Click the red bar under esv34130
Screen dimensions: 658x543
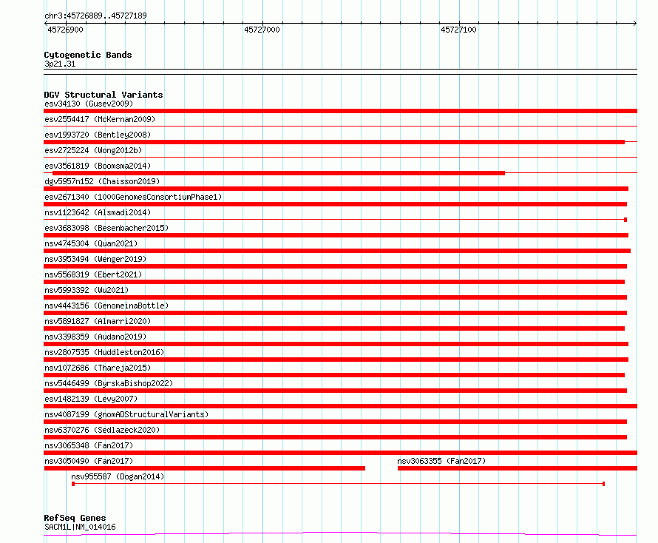click(x=340, y=111)
